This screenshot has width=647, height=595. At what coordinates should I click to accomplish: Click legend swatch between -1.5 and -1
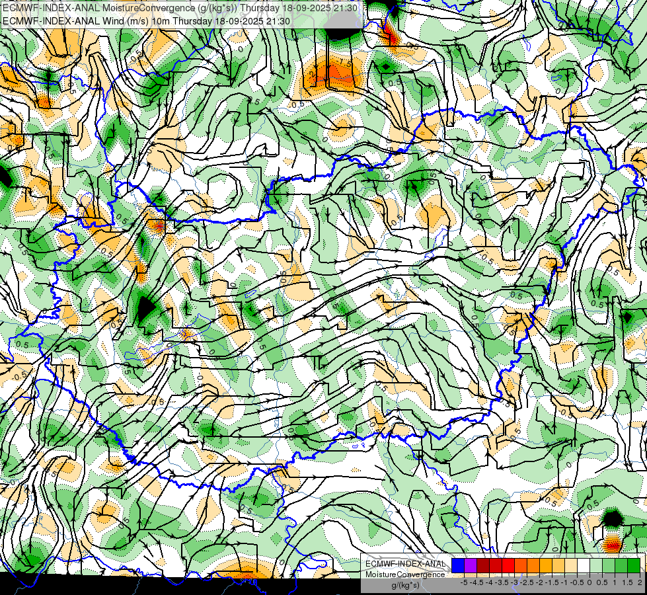coord(558,566)
